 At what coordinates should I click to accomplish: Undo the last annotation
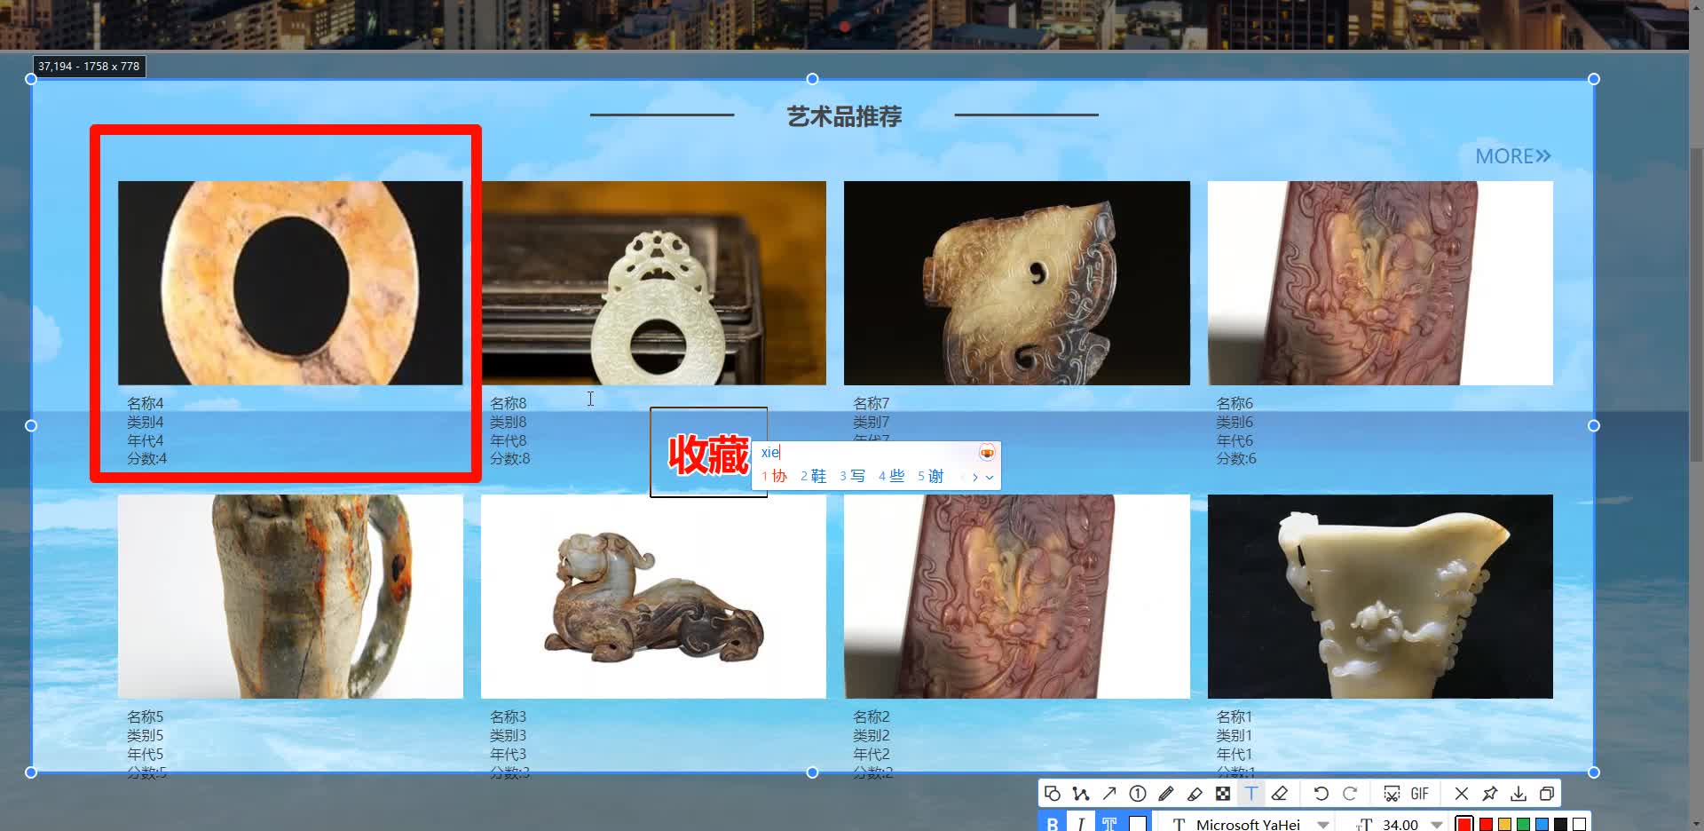tap(1321, 794)
